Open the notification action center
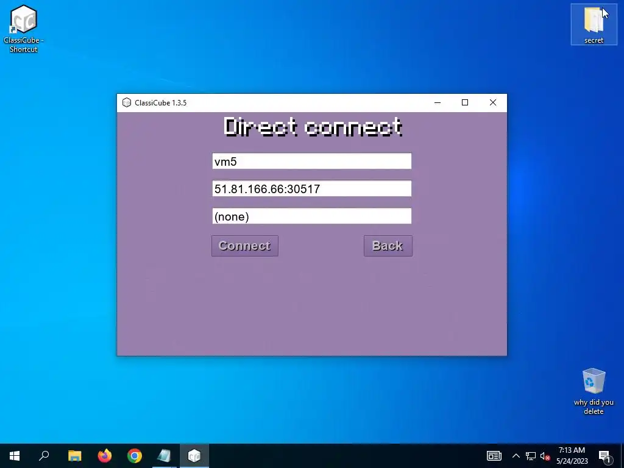 coord(604,456)
